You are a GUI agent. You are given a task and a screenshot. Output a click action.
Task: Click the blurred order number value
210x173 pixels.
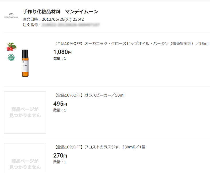[x=71, y=25]
